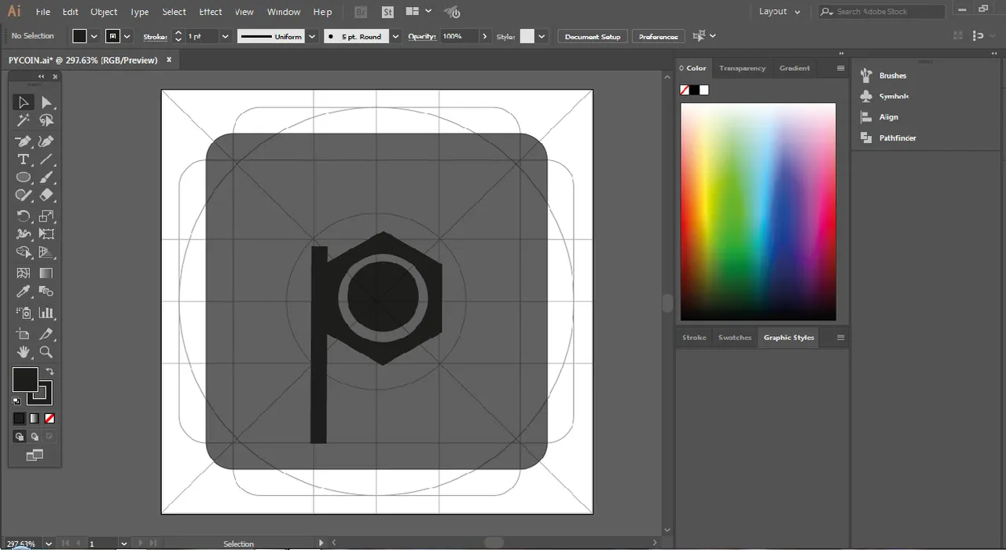Select the Zoom tool

click(46, 352)
